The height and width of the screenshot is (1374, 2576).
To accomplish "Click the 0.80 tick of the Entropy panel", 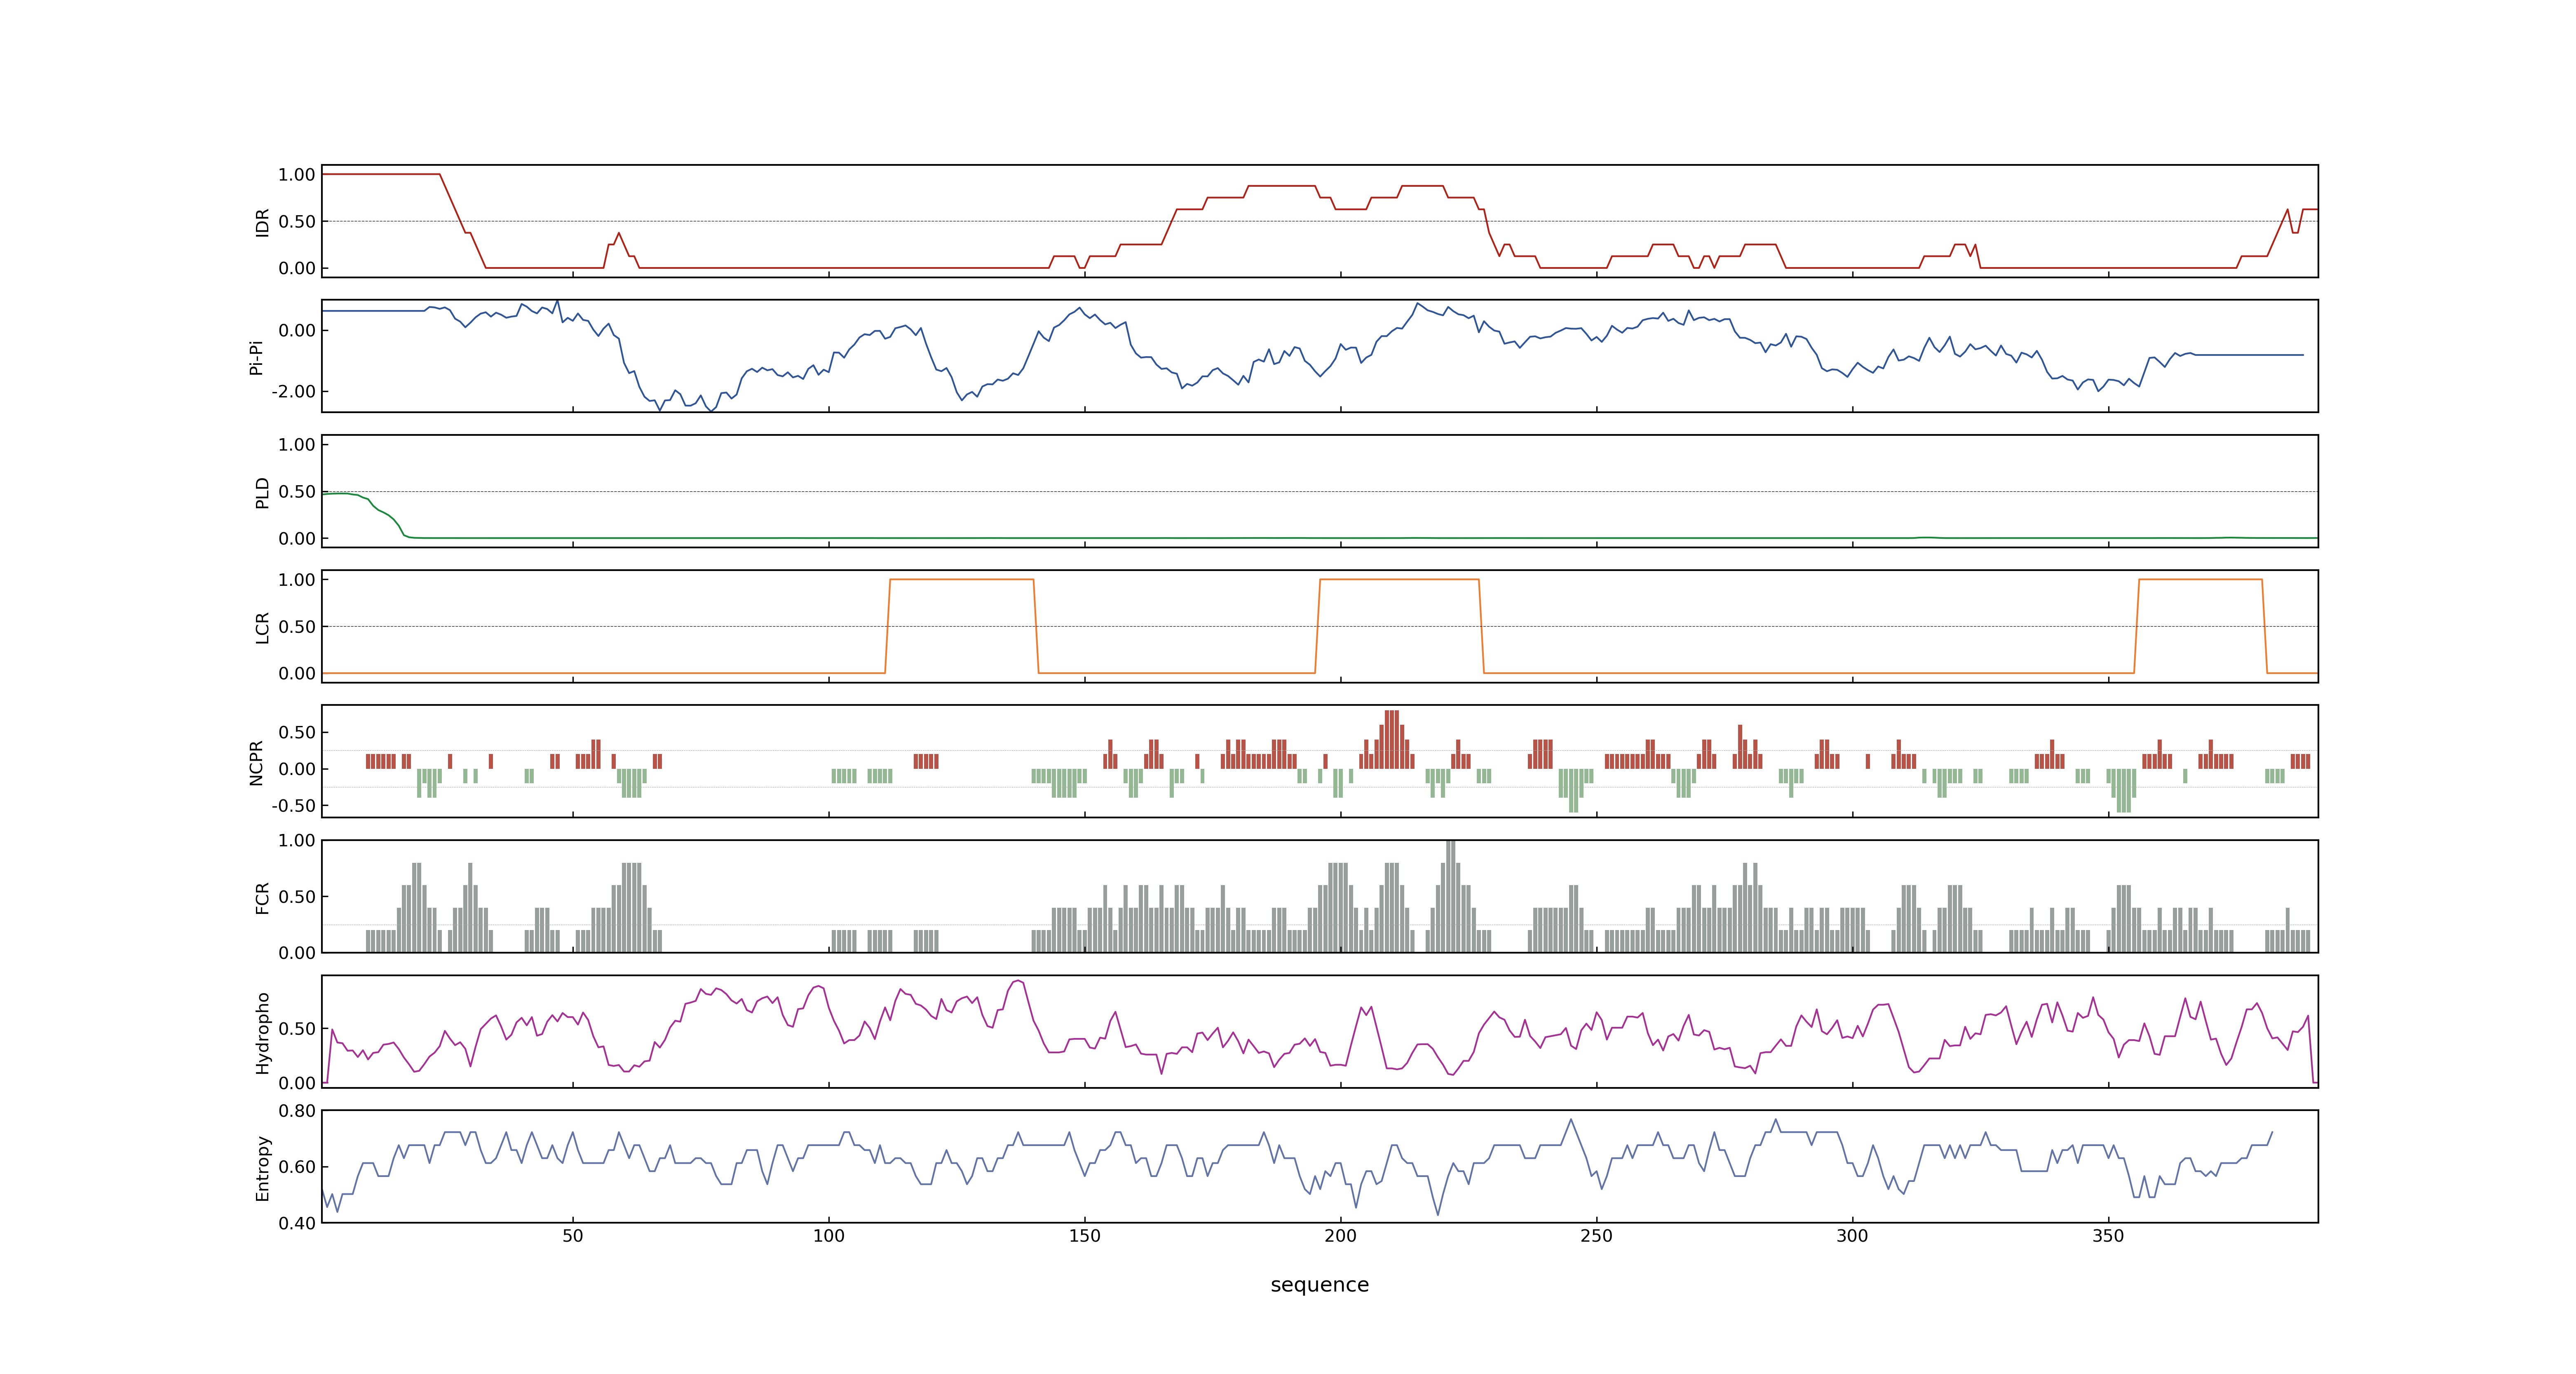I will tap(297, 1111).
